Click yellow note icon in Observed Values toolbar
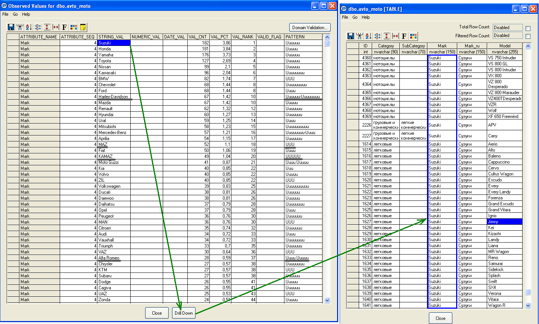Image resolution: width=539 pixels, height=324 pixels. 83,27
